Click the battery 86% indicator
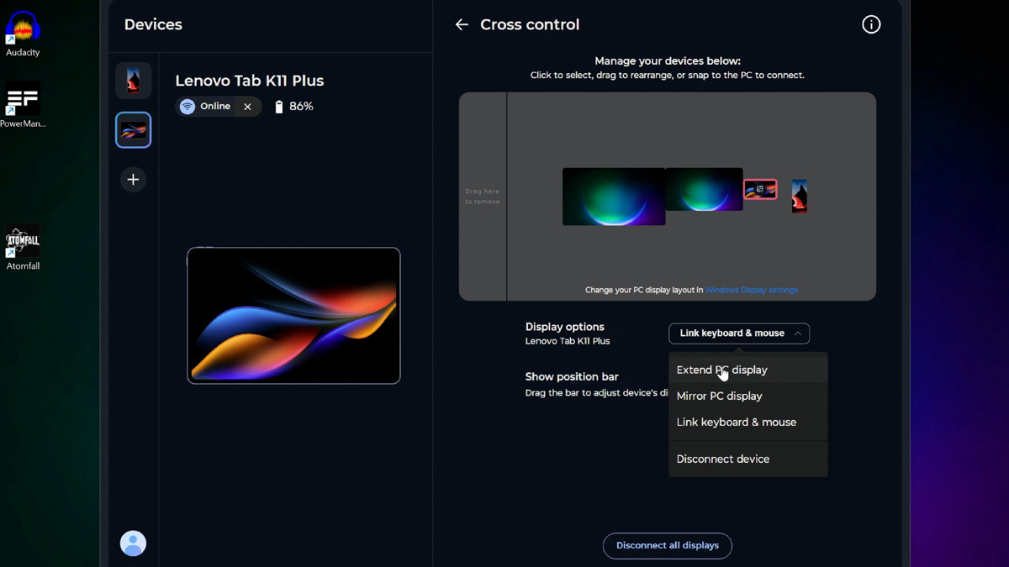1009x567 pixels. pos(293,107)
